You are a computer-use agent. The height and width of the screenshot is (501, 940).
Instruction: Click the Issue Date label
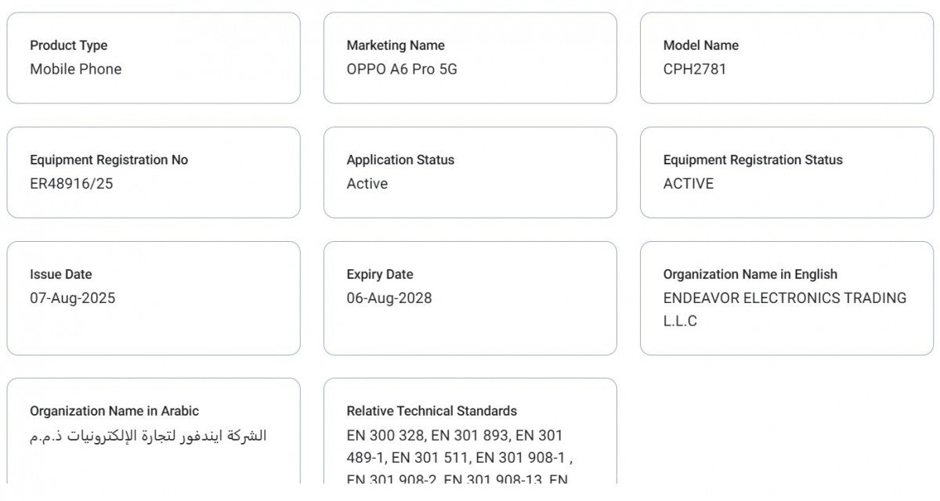coord(61,274)
